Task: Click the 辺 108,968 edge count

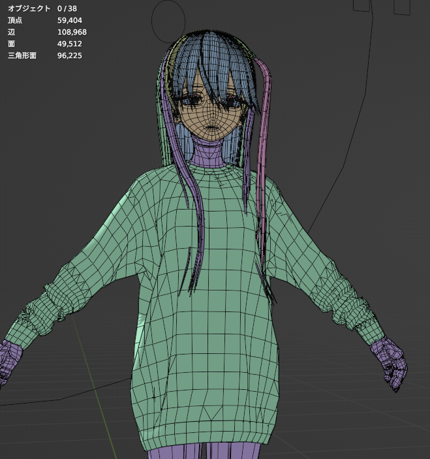Action: pyautogui.click(x=47, y=32)
